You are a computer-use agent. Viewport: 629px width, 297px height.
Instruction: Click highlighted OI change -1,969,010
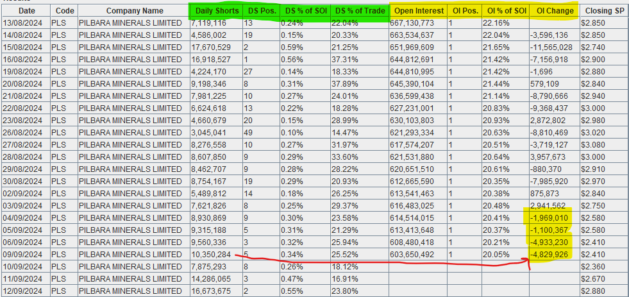click(x=549, y=218)
